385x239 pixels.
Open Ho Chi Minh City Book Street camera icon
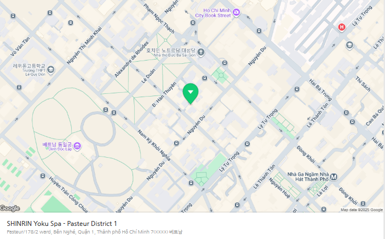pos(236,13)
